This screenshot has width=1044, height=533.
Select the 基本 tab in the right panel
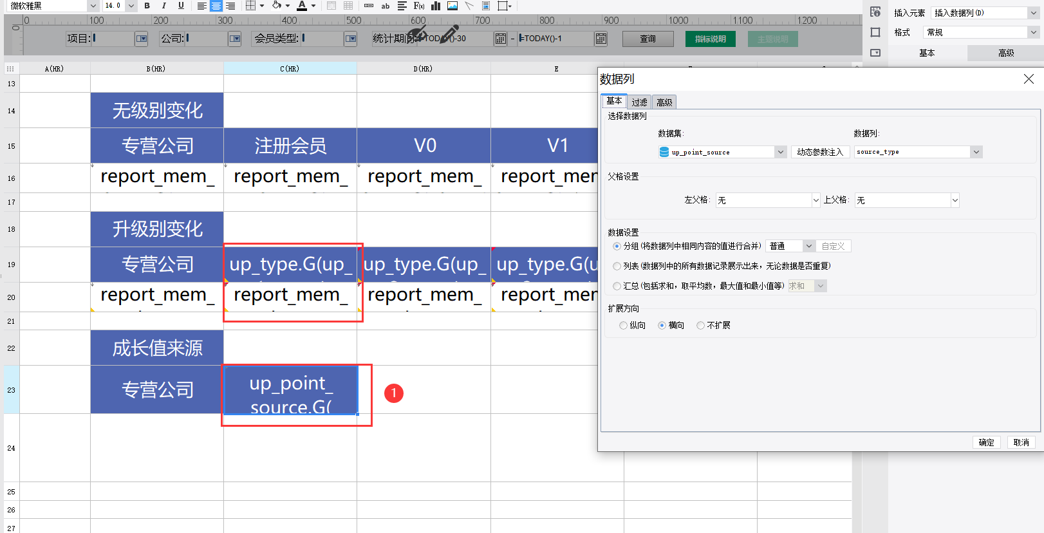pyautogui.click(x=927, y=53)
